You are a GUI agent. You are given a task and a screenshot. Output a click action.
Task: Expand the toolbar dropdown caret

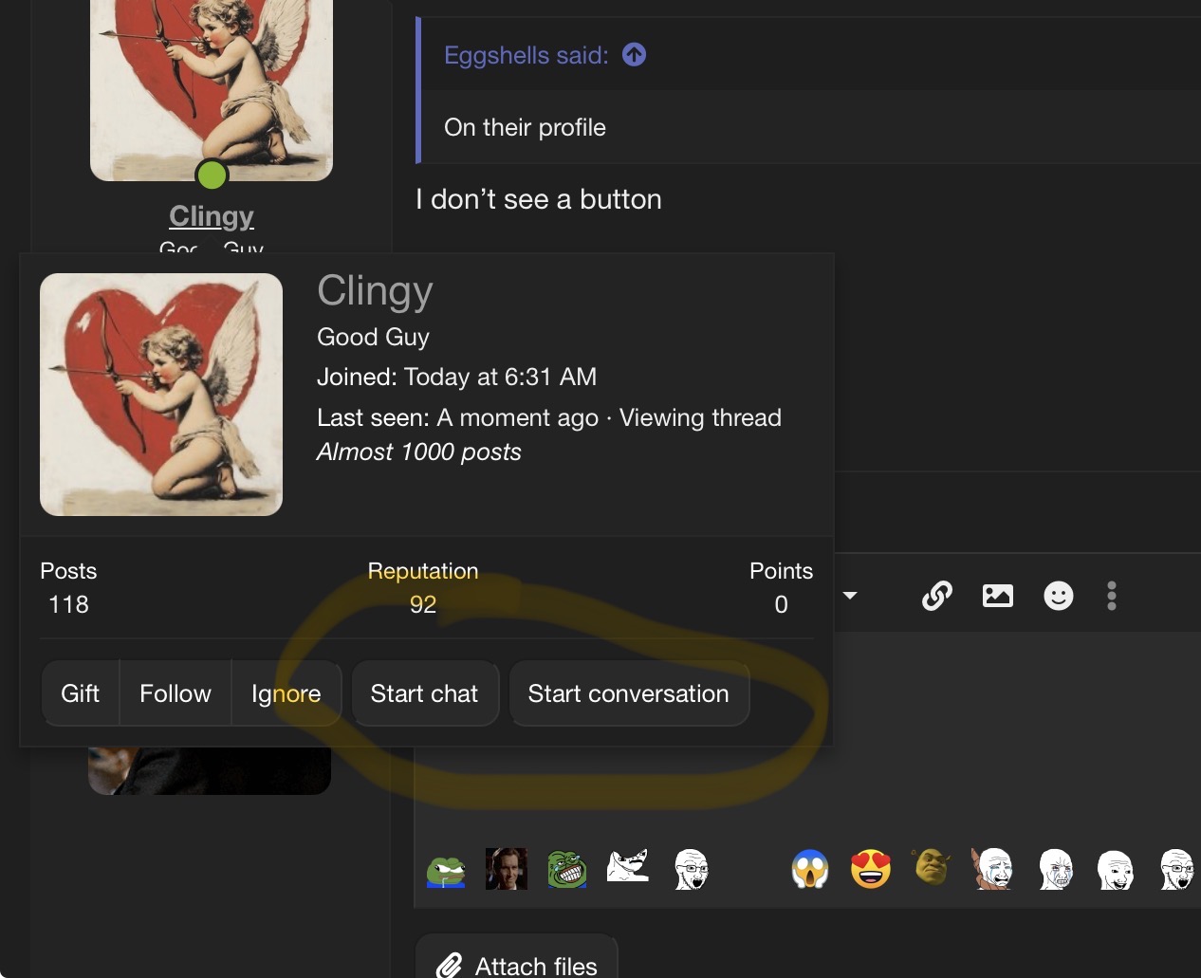[850, 596]
